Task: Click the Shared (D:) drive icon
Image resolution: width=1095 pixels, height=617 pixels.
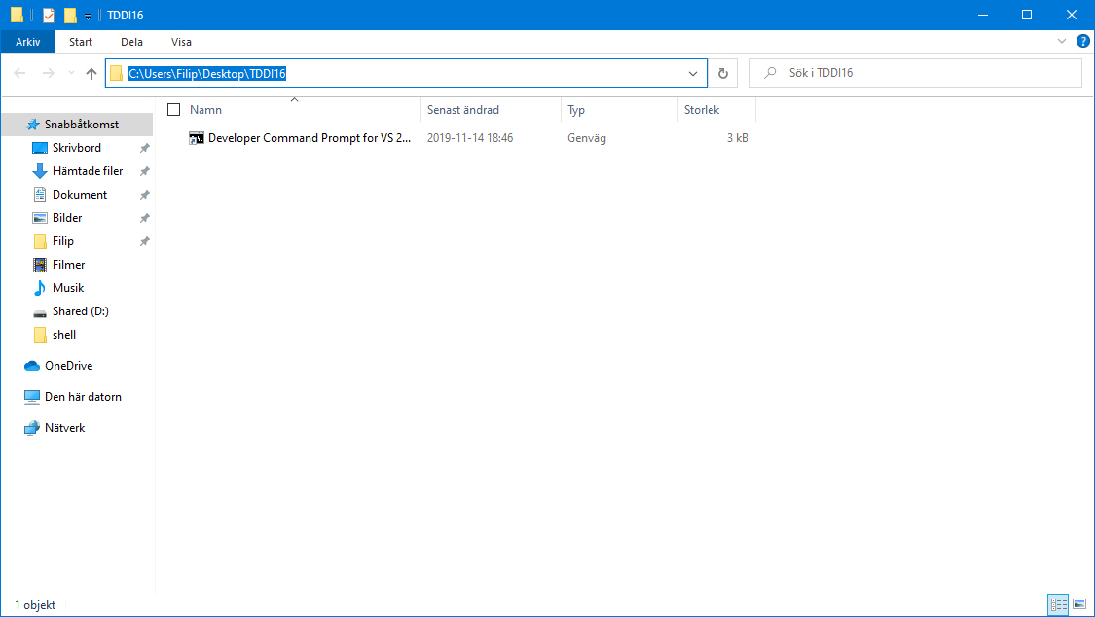Action: pyautogui.click(x=40, y=312)
